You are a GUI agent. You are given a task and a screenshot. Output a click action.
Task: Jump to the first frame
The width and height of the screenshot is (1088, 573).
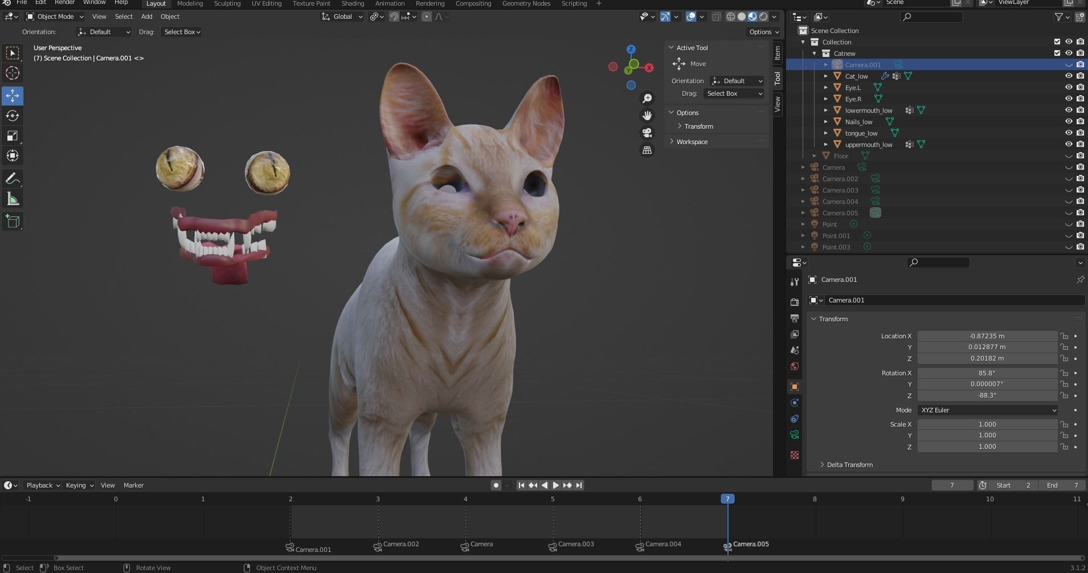(521, 485)
